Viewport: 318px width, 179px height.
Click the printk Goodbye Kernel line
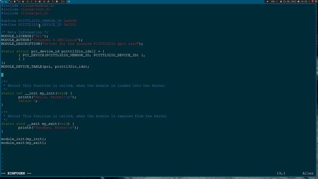pos(48,128)
